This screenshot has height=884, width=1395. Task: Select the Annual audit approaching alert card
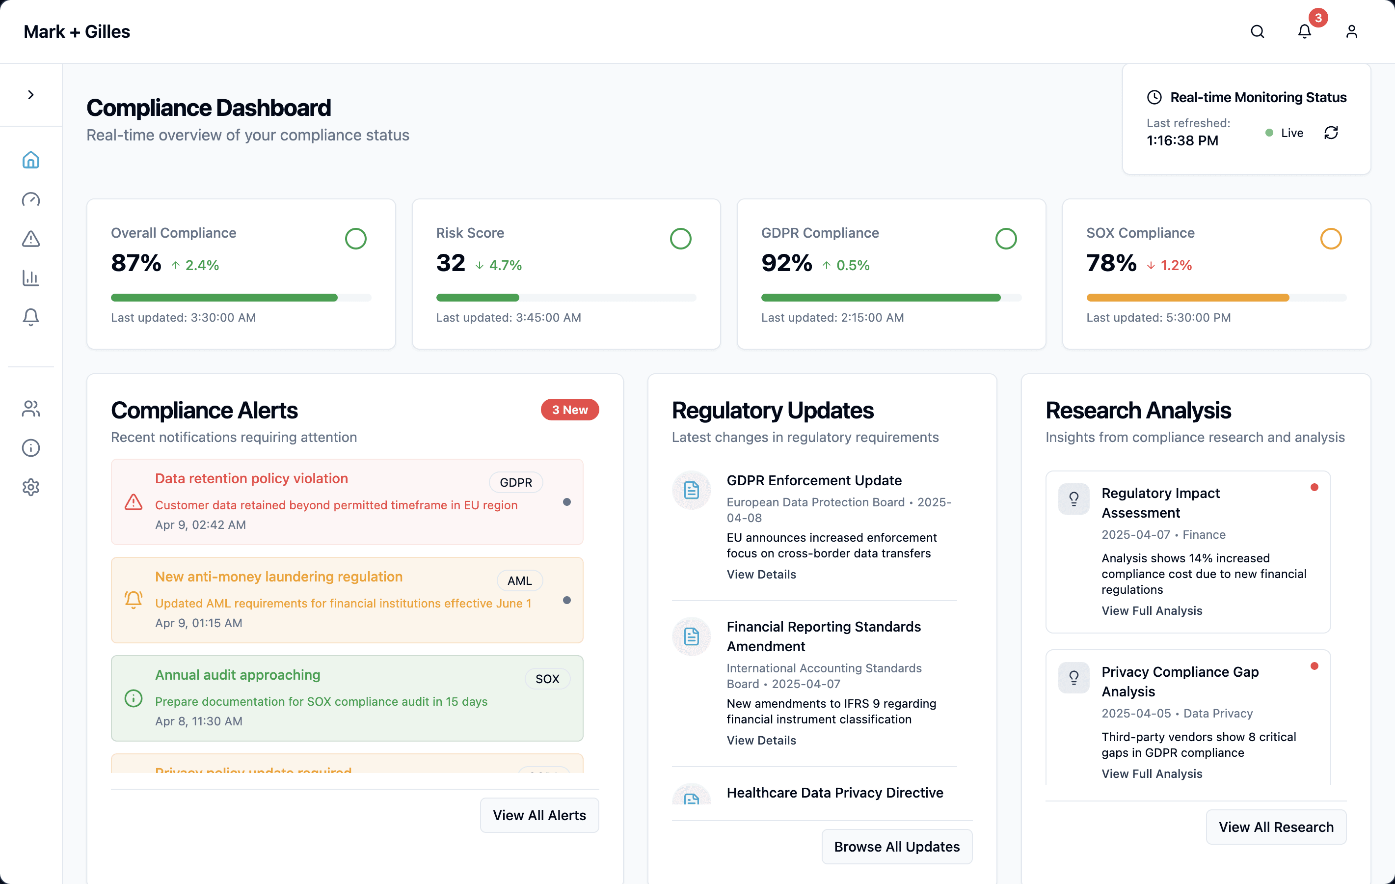[x=347, y=698]
